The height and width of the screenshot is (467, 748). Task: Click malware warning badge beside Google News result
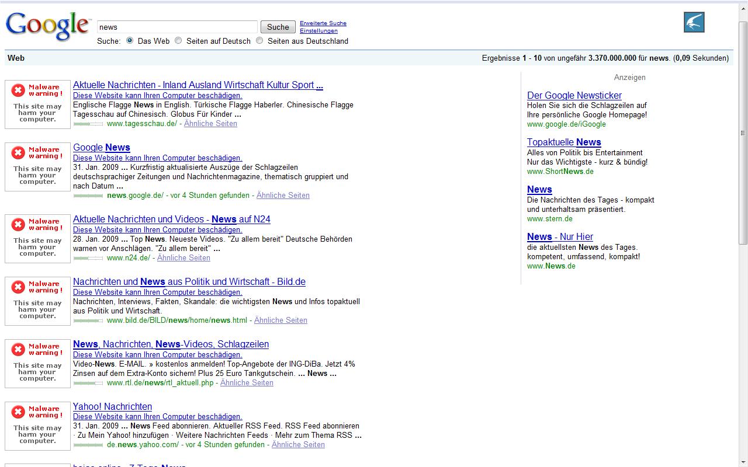[x=37, y=167]
